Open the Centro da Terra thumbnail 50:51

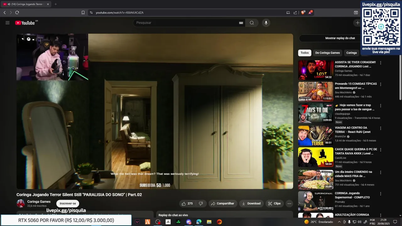[316, 136]
